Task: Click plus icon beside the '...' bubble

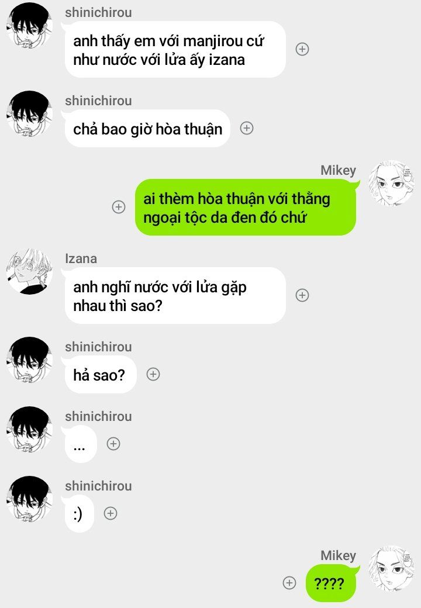Action: (x=113, y=444)
